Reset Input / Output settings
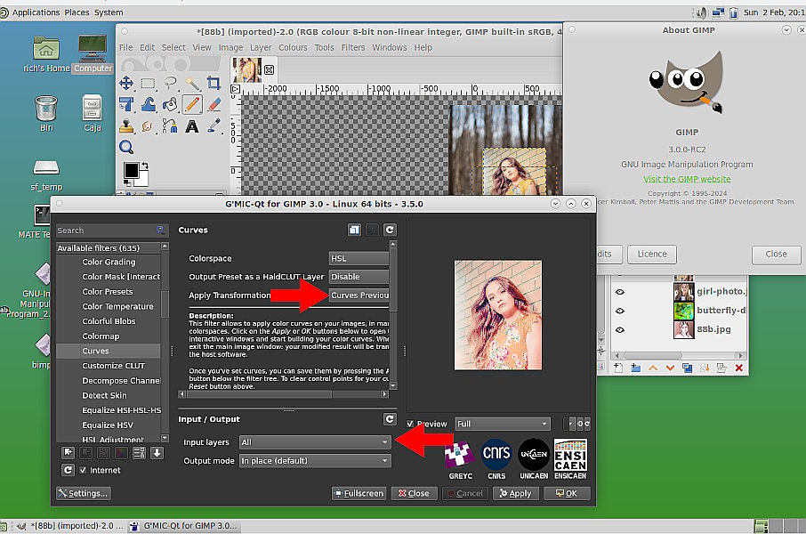Screen dimensions: 806x534 point(390,419)
